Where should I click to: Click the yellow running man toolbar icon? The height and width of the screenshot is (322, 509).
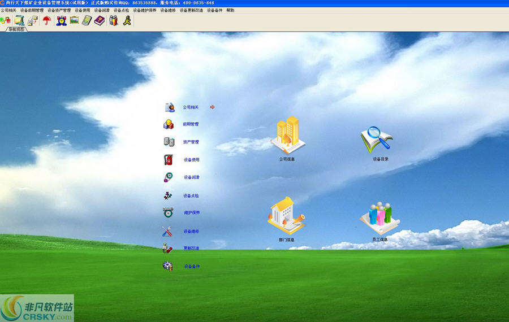pyautogui.click(x=127, y=21)
